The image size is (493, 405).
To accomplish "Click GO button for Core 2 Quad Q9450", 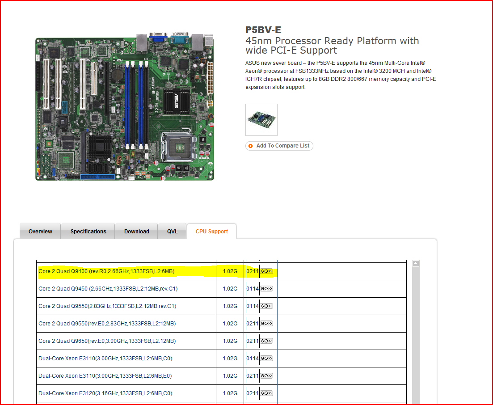I will pyautogui.click(x=266, y=289).
